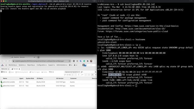Sort by the Agent column header
The height and width of the screenshot is (109, 194).
click(x=21, y=78)
